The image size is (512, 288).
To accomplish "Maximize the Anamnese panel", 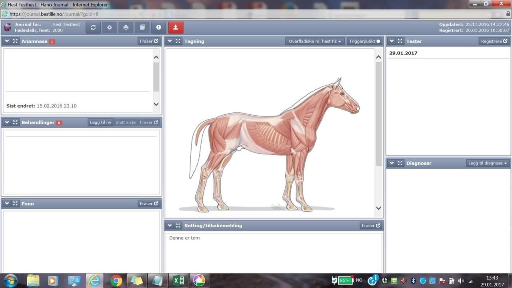I will pyautogui.click(x=15, y=41).
